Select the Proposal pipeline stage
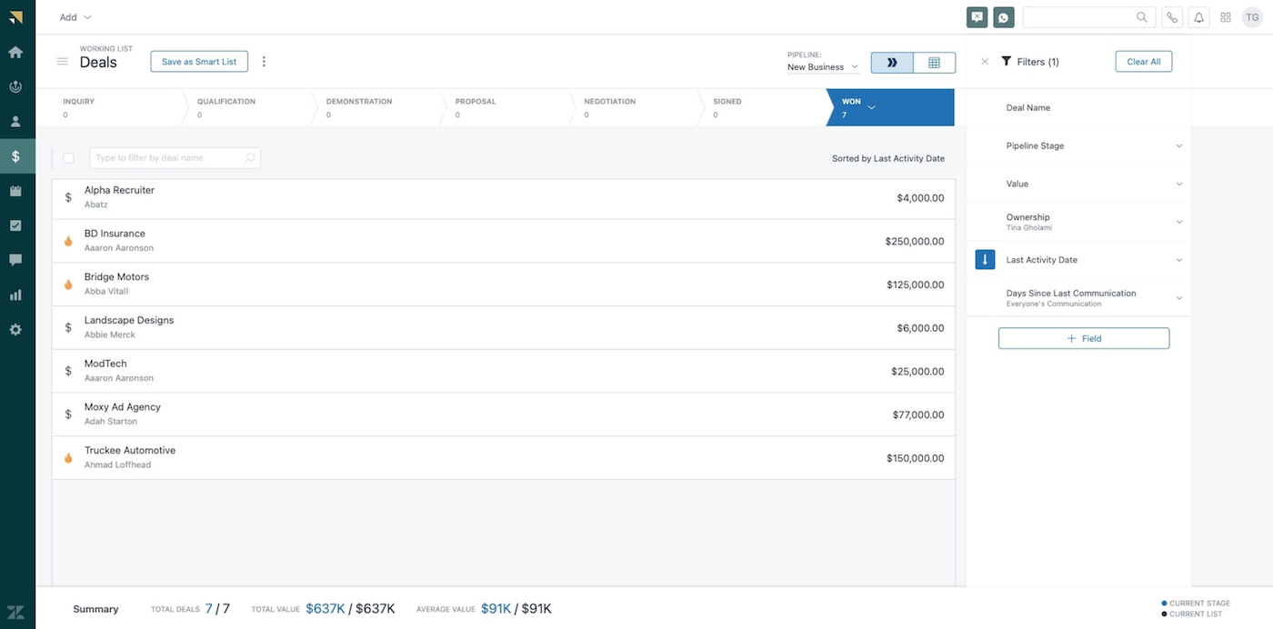This screenshot has height=629, width=1273. [504, 107]
